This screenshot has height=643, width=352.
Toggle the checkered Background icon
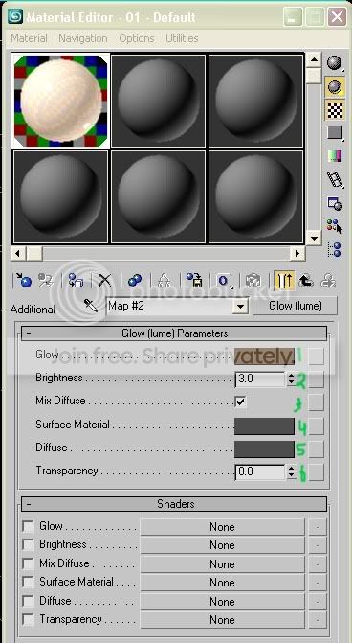pyautogui.click(x=335, y=110)
